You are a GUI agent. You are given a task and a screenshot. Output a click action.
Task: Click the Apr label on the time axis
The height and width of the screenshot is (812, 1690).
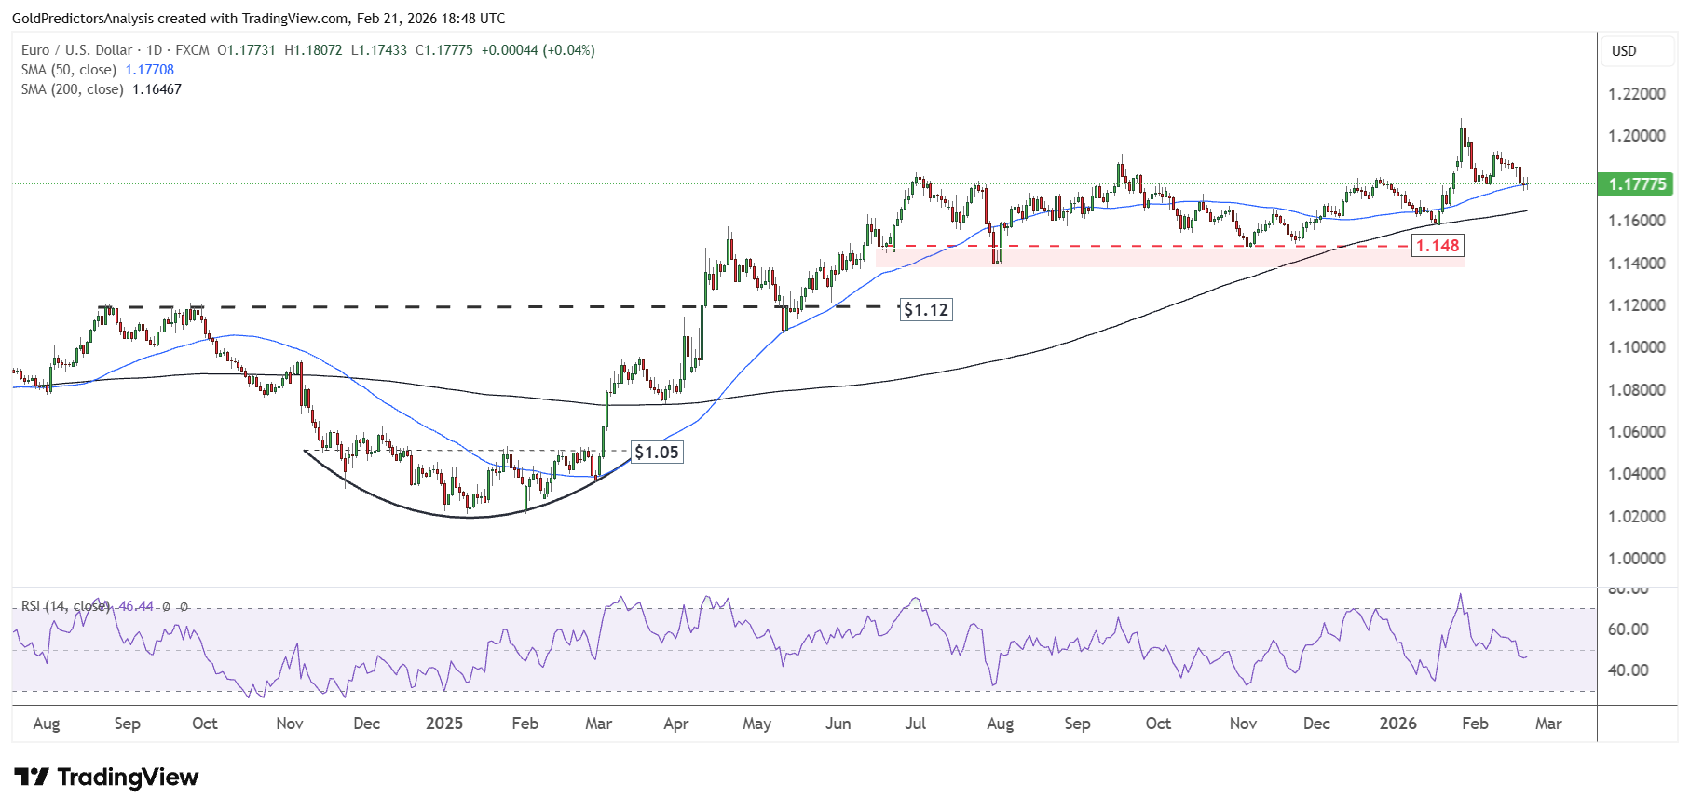coord(676,724)
